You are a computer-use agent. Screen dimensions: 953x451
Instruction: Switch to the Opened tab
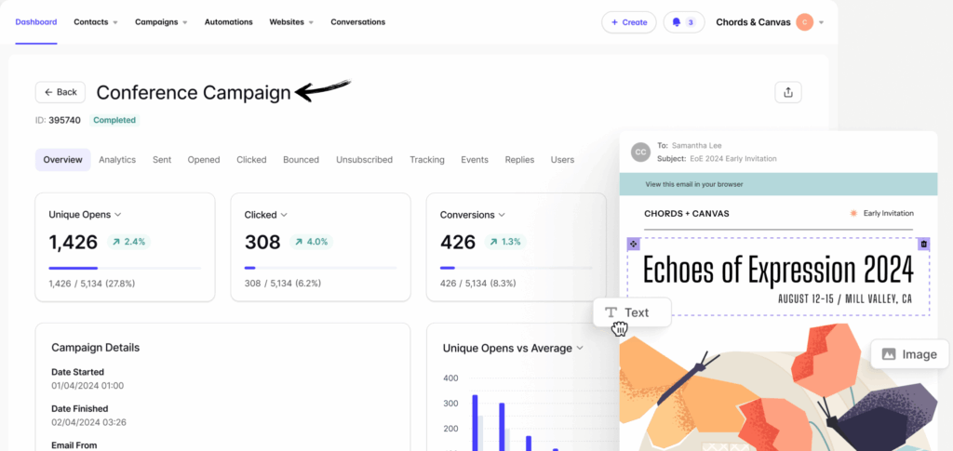point(204,160)
